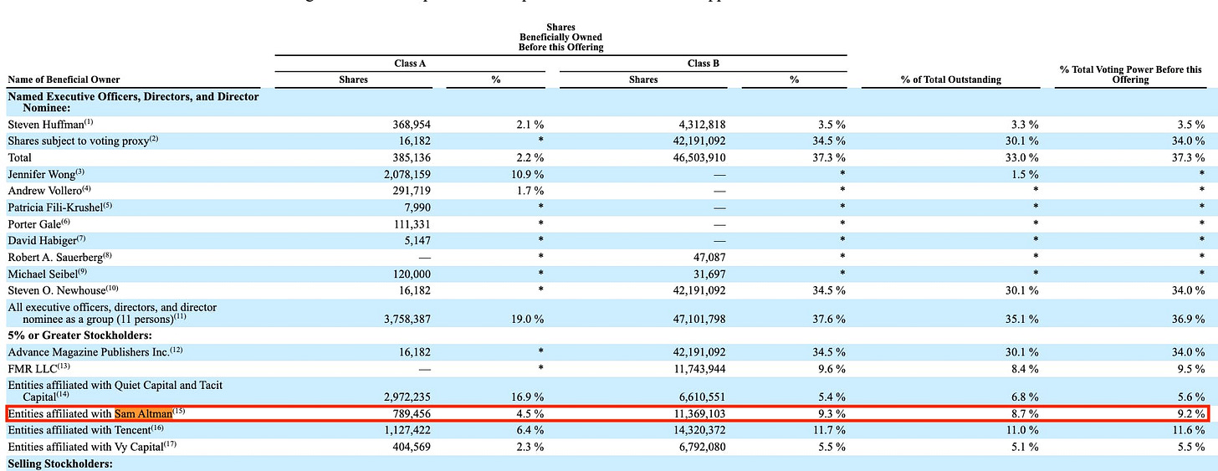The width and height of the screenshot is (1218, 471).
Task: Click 'Advance Magazine Publishers Inc.' row label
Action: click(x=95, y=351)
